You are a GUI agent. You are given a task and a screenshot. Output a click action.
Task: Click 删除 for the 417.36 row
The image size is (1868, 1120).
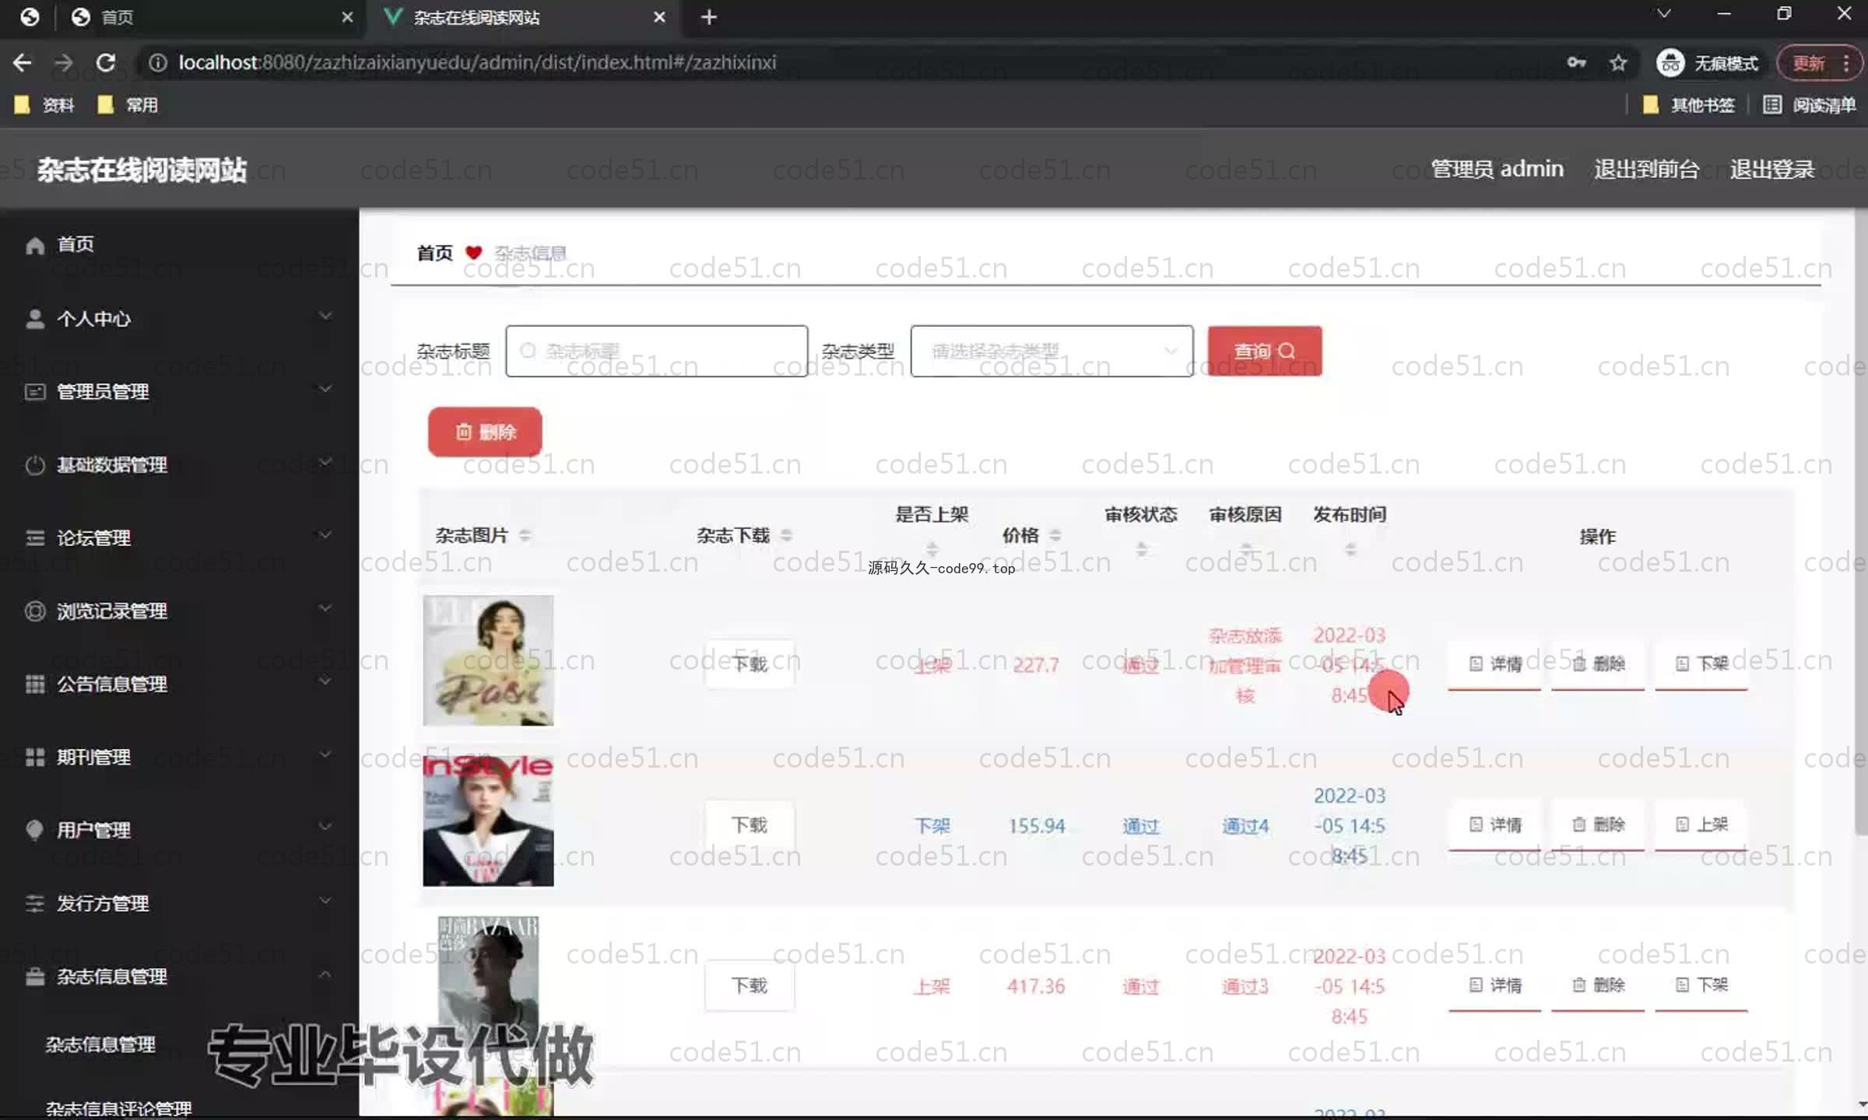point(1598,985)
